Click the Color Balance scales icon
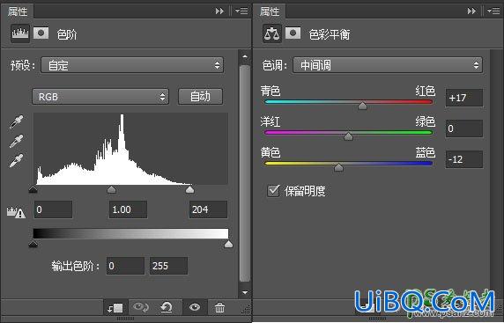Screen dimensions: 504x323 coord(272,33)
